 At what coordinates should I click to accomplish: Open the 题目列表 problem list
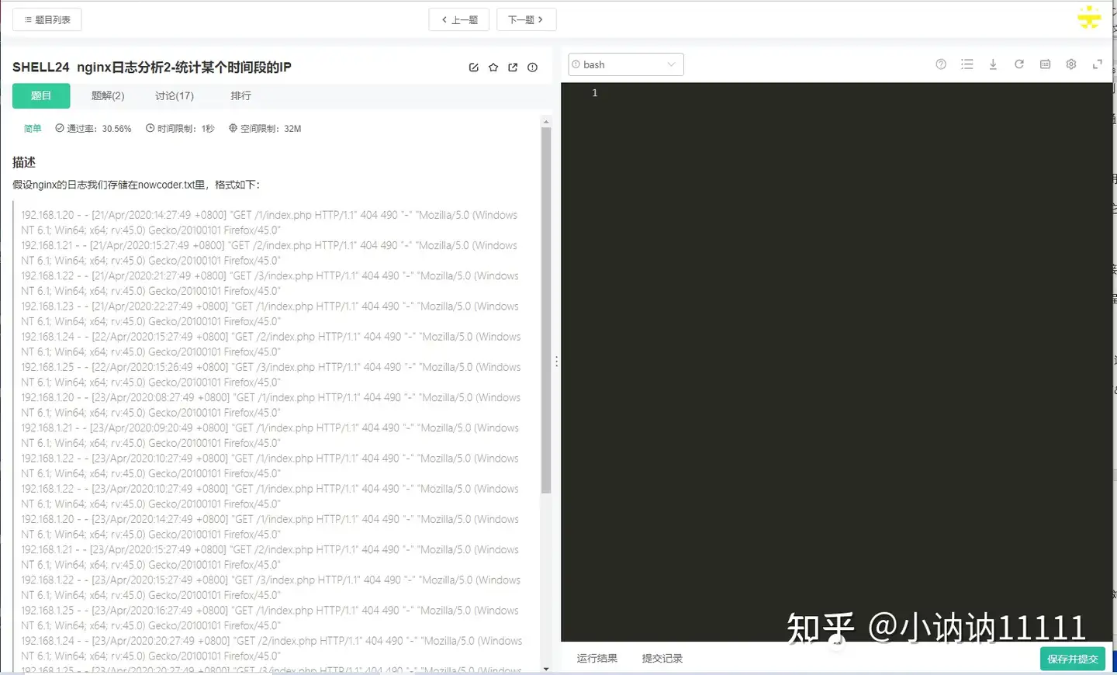pos(47,19)
